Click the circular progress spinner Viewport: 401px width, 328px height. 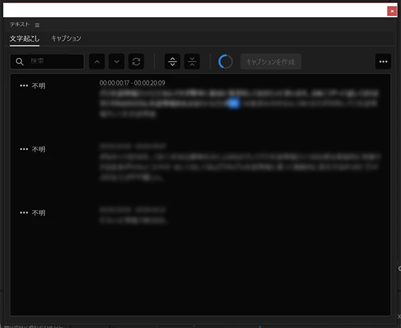click(225, 61)
